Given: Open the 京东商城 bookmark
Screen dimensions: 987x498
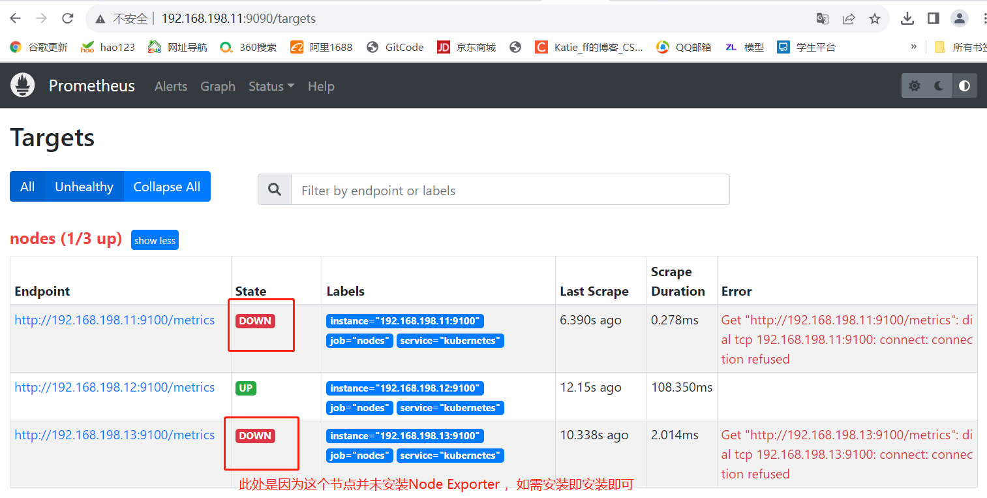Looking at the screenshot, I should click(466, 47).
